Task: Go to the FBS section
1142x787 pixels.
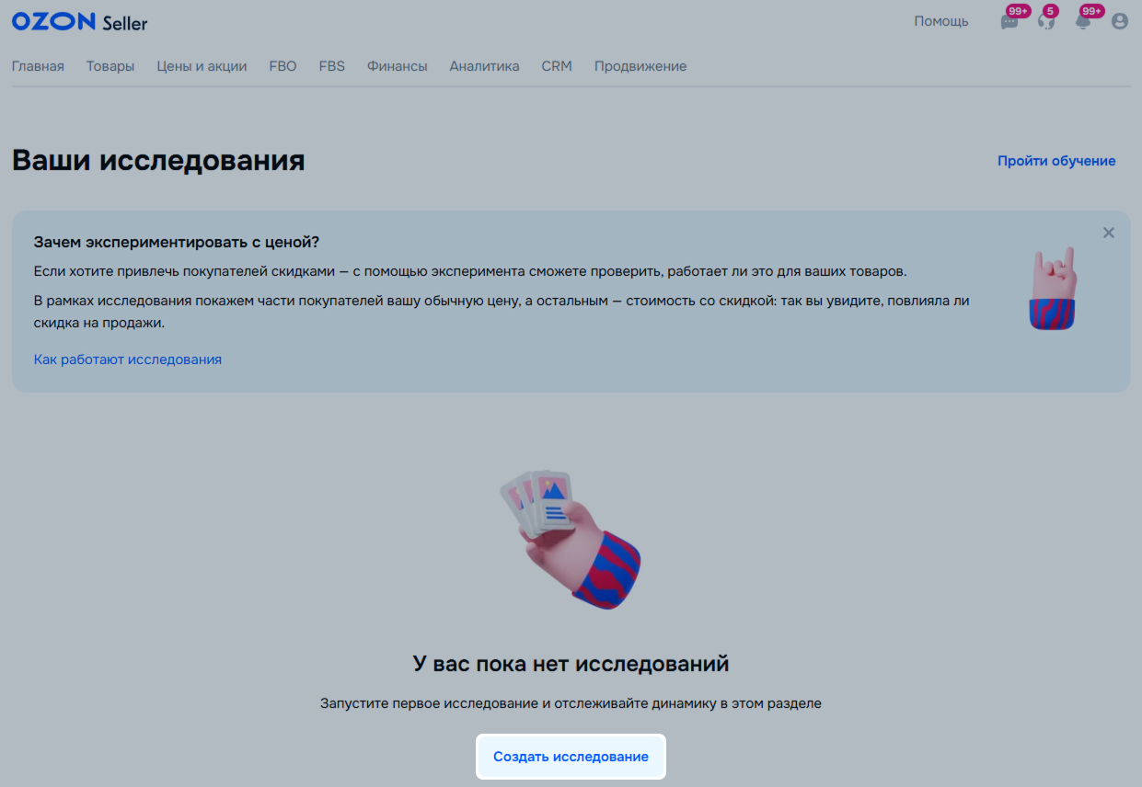Action: (332, 66)
